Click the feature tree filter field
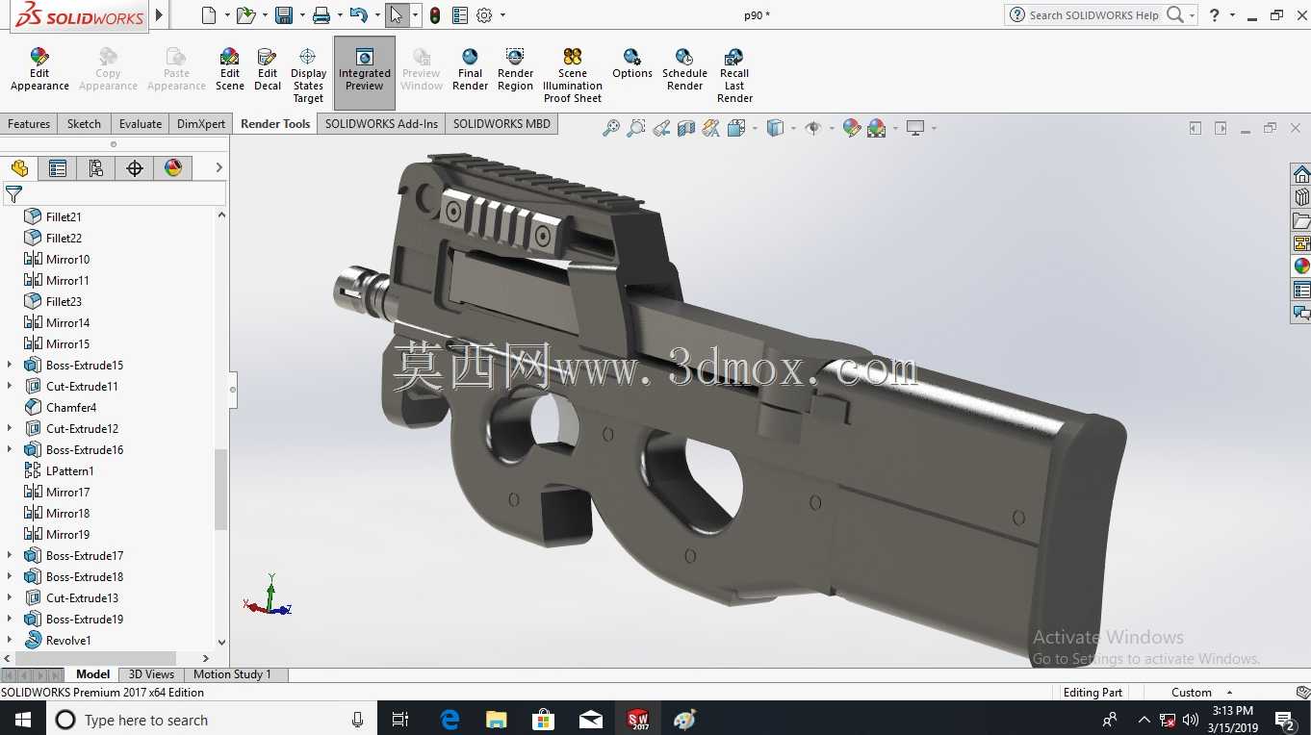Image resolution: width=1311 pixels, height=735 pixels. point(114,193)
